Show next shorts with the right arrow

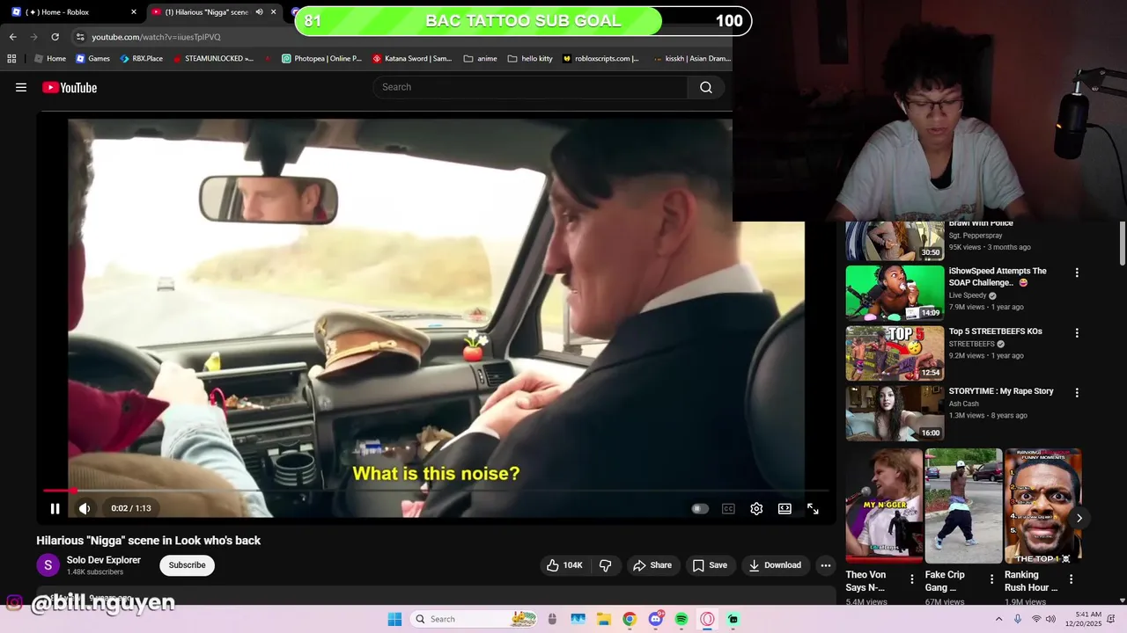1079,518
